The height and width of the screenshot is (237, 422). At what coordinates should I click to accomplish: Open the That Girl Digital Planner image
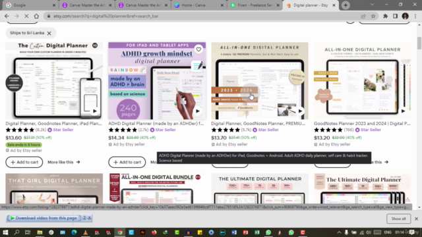coord(54,188)
